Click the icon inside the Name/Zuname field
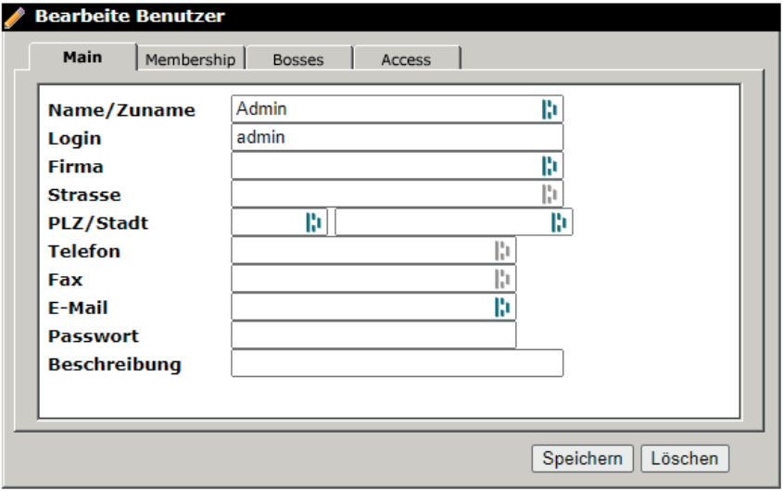783x491 pixels. point(549,110)
